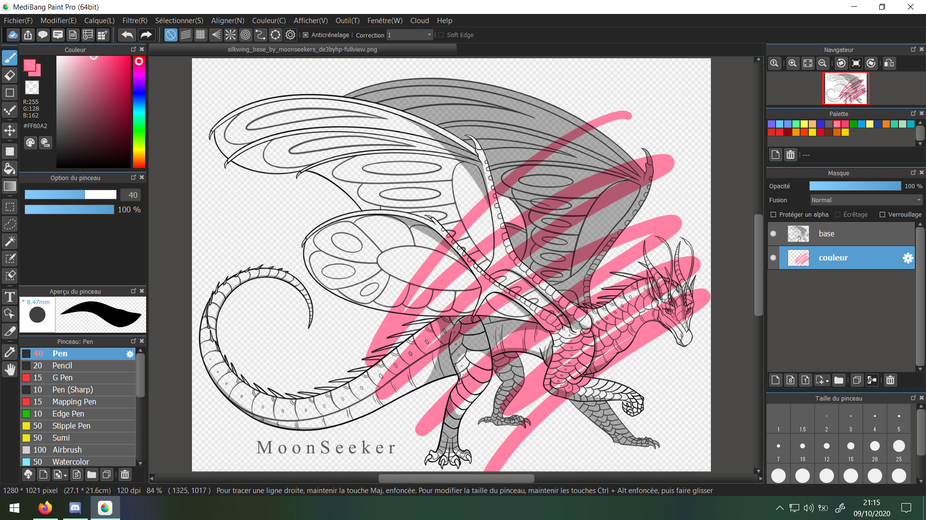The width and height of the screenshot is (926, 520).
Task: Click the Undo arrow in toolbar
Action: 127,35
